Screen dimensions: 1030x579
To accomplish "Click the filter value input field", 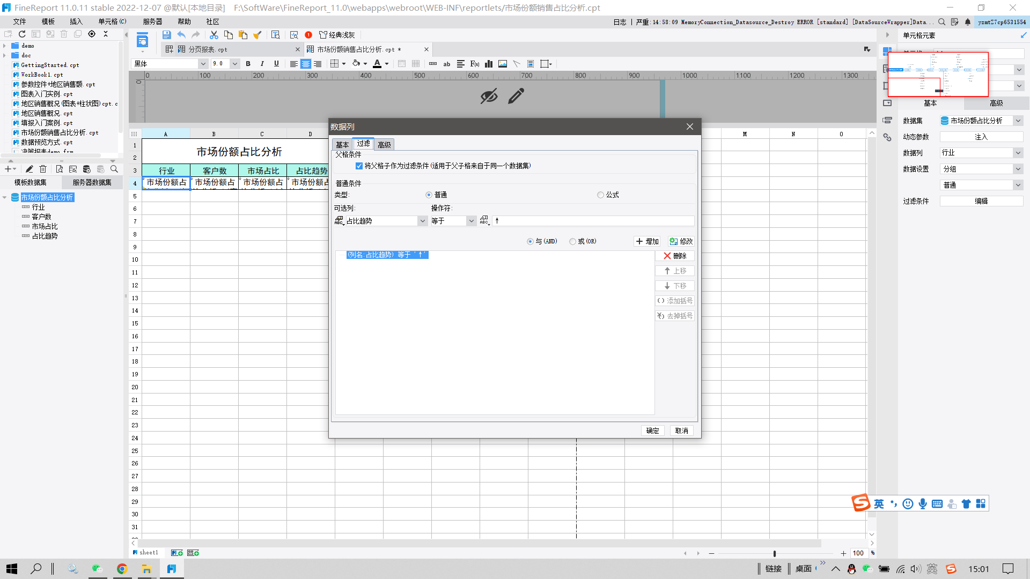I will [593, 221].
